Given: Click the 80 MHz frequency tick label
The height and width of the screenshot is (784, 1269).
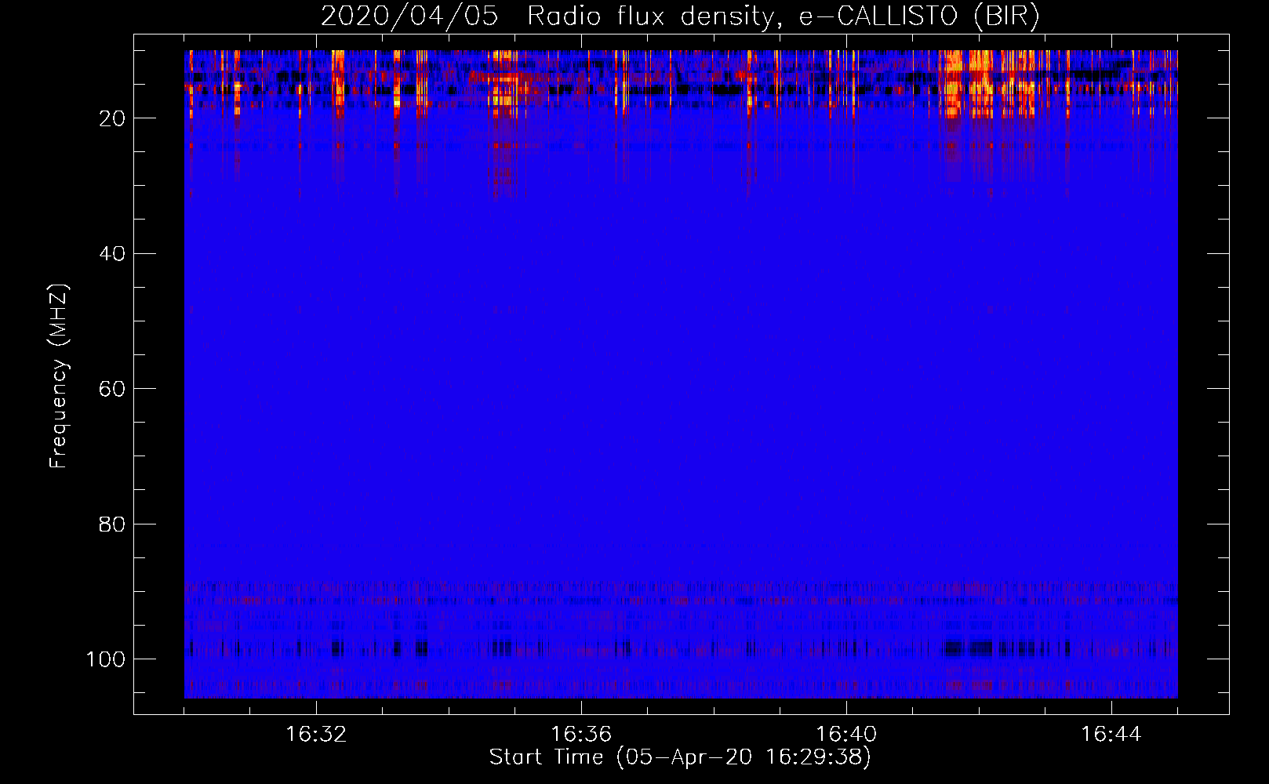Looking at the screenshot, I should click(112, 524).
